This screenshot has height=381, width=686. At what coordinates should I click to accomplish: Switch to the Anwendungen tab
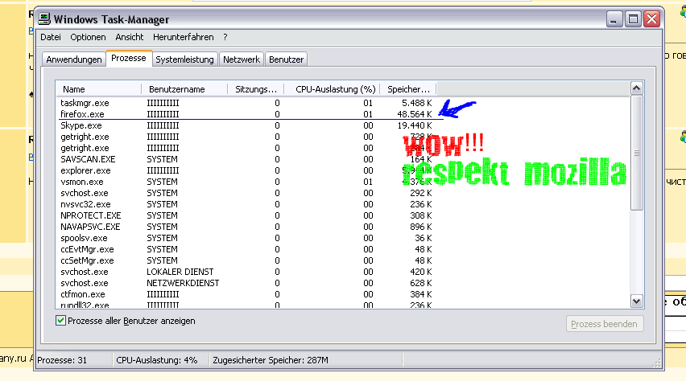[x=74, y=59]
